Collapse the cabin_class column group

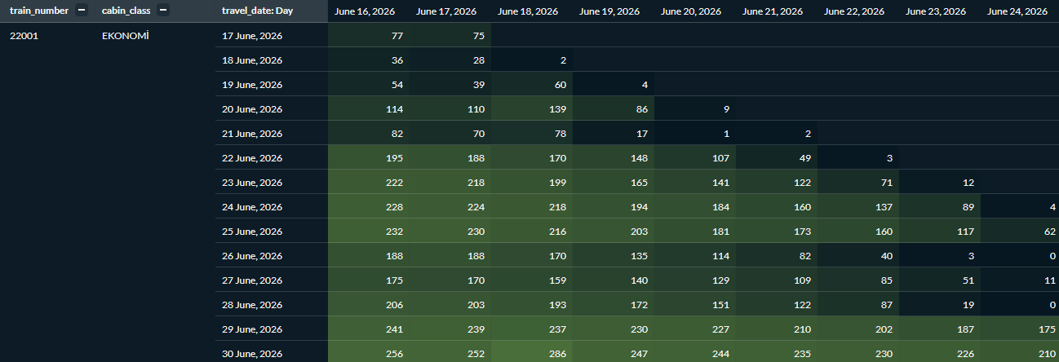click(163, 11)
